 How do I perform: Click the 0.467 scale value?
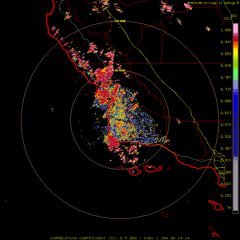pyautogui.click(x=226, y=149)
